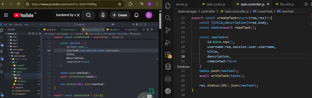This screenshot has width=312, height=98.
Task: Go forward in the Chrome browser
Action: point(10,4)
